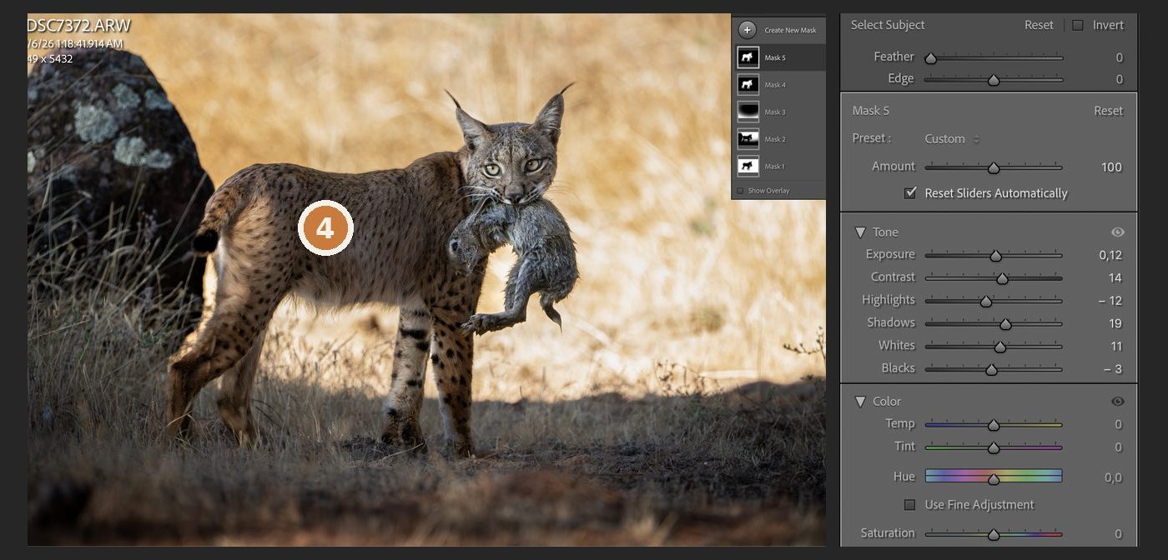
Task: Enable Use Fine Adjustment checkbox
Action: coord(910,504)
